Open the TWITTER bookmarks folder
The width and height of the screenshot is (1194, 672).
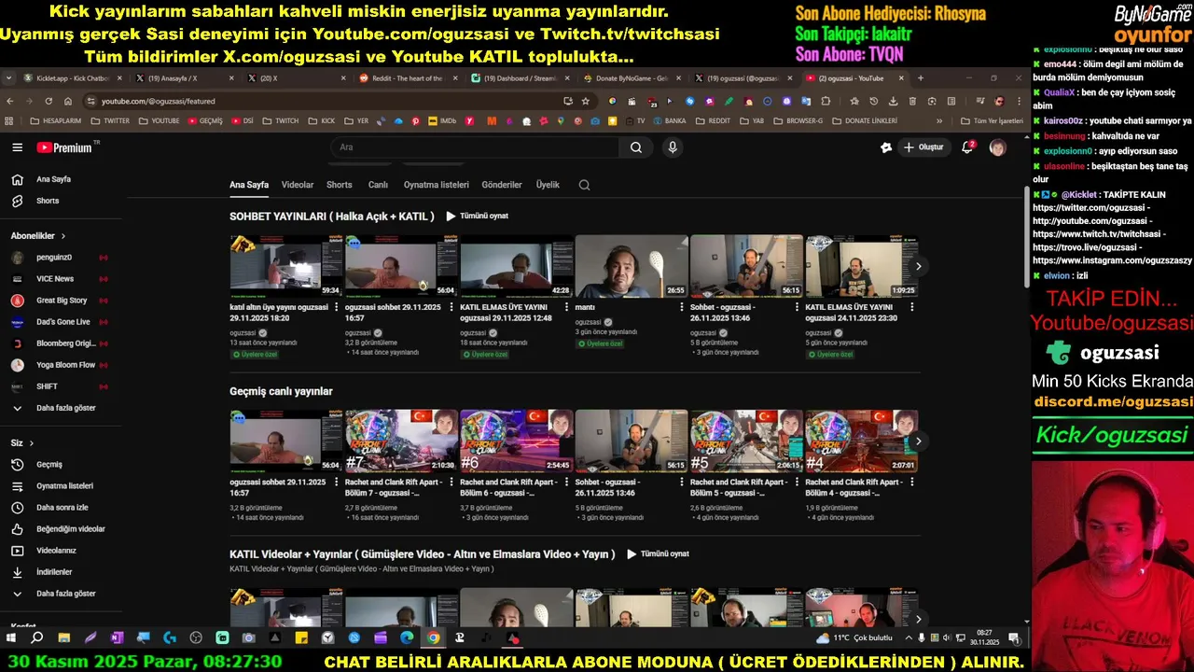110,121
